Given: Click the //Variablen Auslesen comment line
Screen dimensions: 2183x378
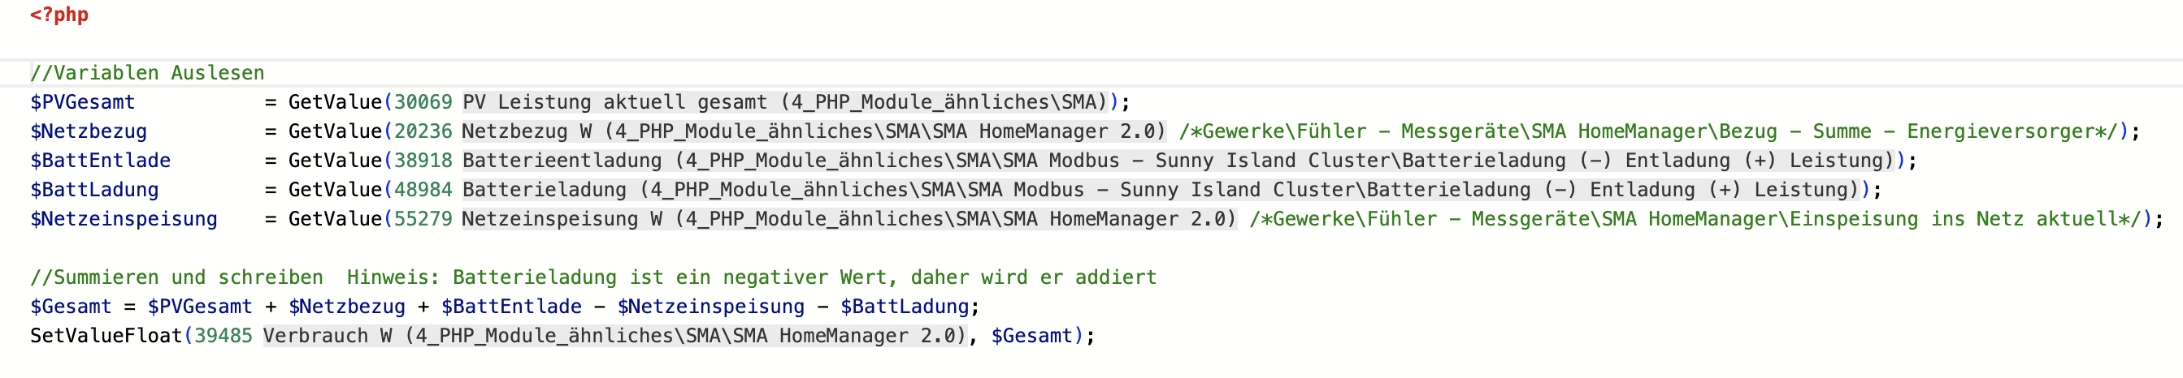Looking at the screenshot, I should tap(147, 73).
